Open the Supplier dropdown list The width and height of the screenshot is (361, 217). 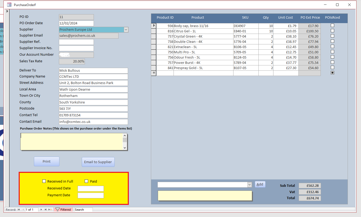pyautogui.click(x=126, y=29)
